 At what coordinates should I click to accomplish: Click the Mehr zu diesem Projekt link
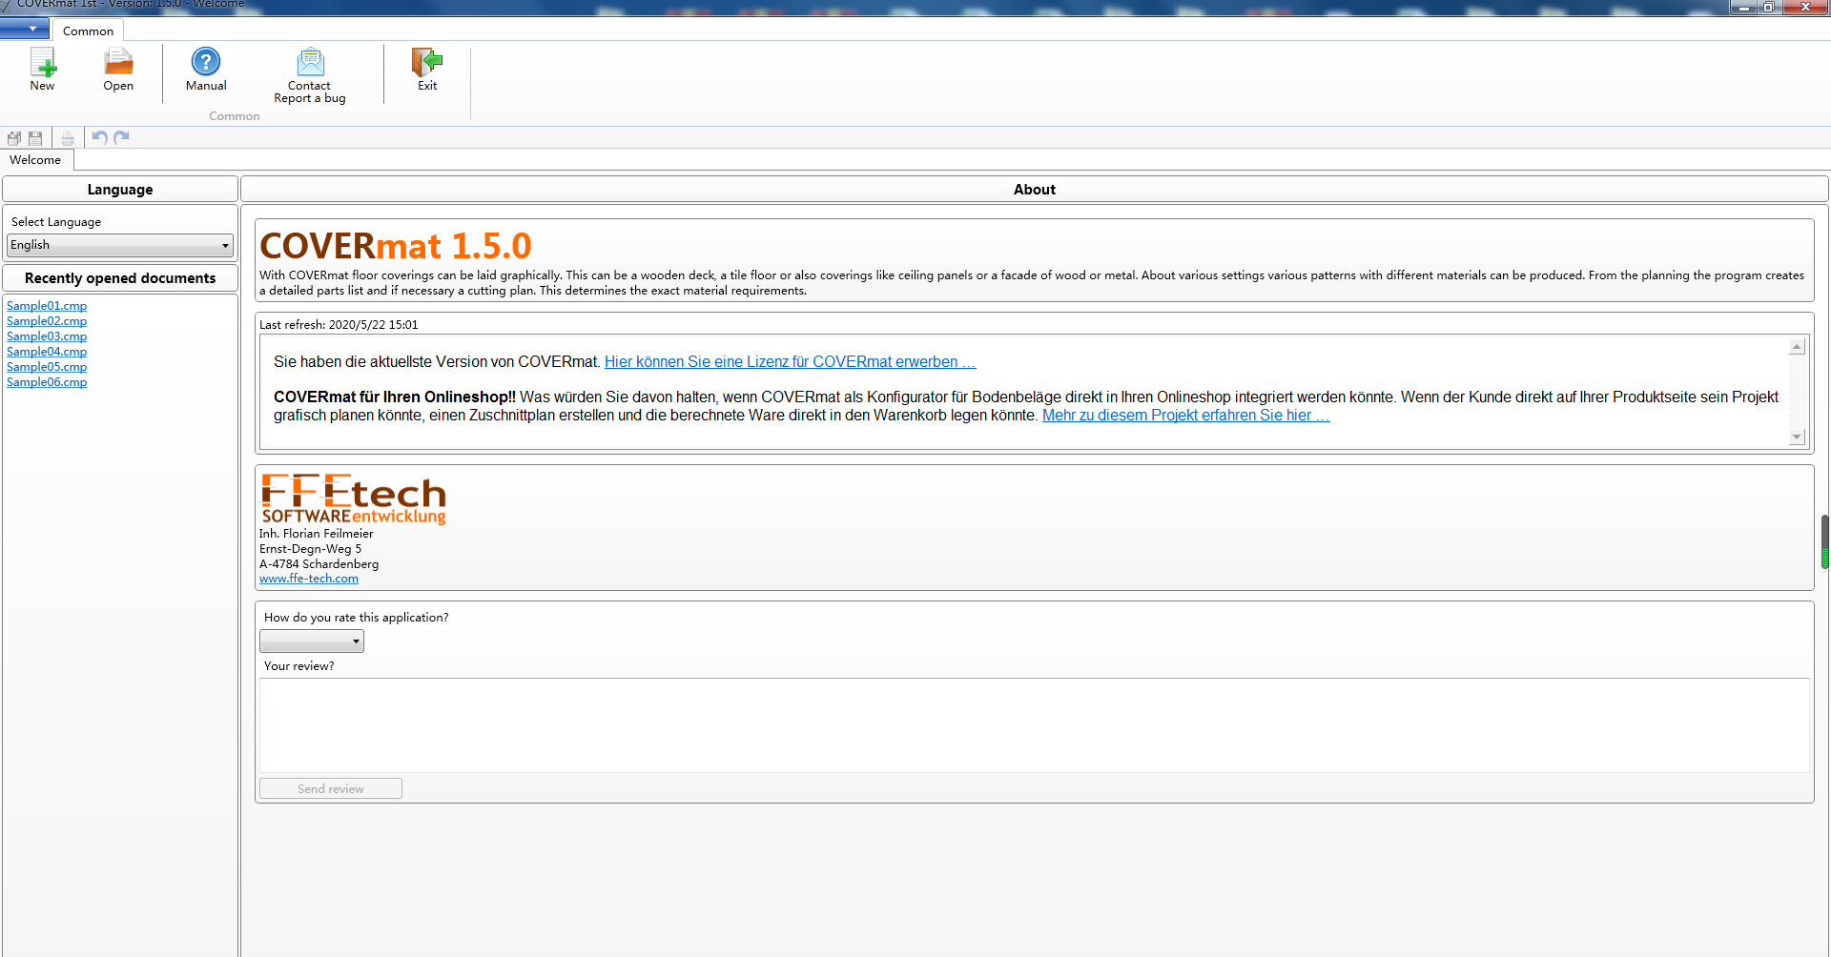[x=1185, y=416]
